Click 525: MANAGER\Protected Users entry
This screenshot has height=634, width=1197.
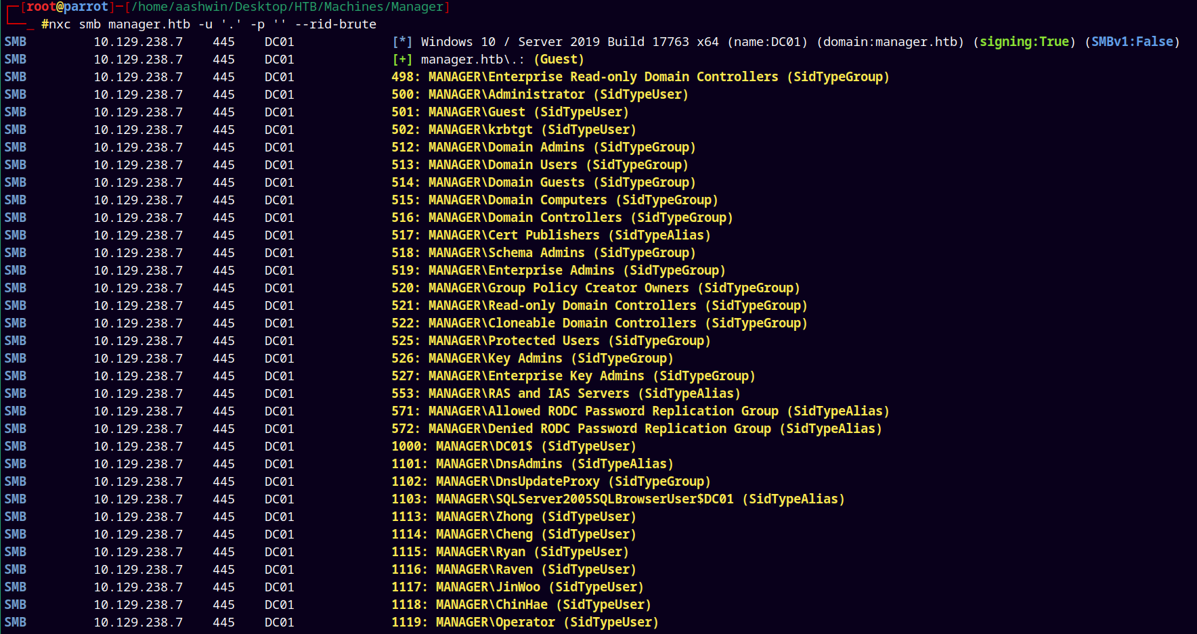[x=551, y=341]
